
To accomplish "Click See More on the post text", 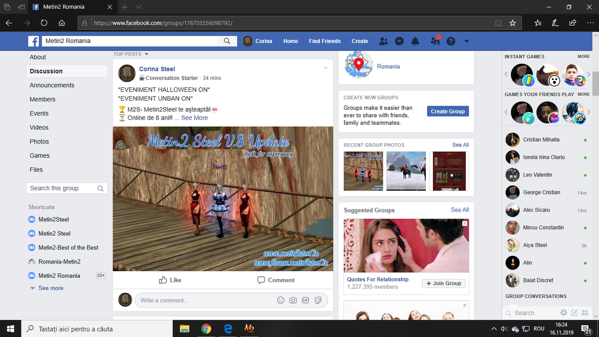I will (195, 118).
